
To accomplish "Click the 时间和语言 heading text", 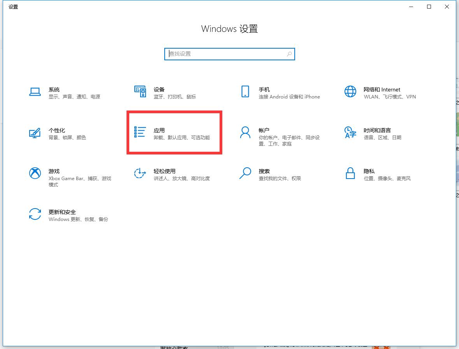I will point(377,130).
